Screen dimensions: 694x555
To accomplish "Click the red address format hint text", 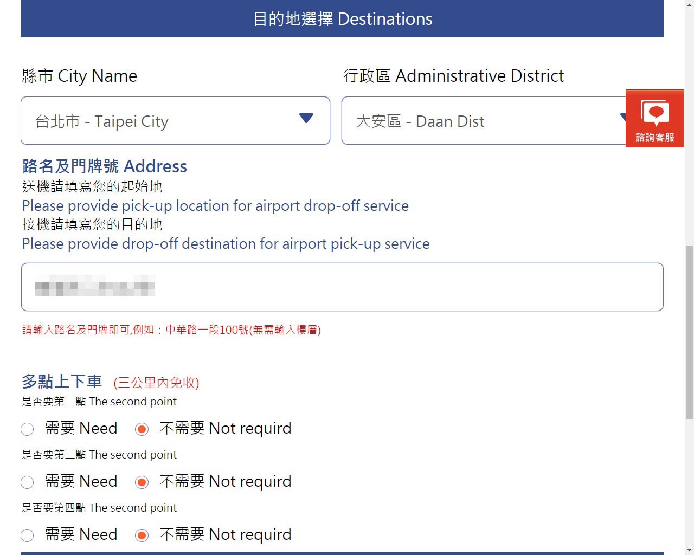I will pos(171,330).
